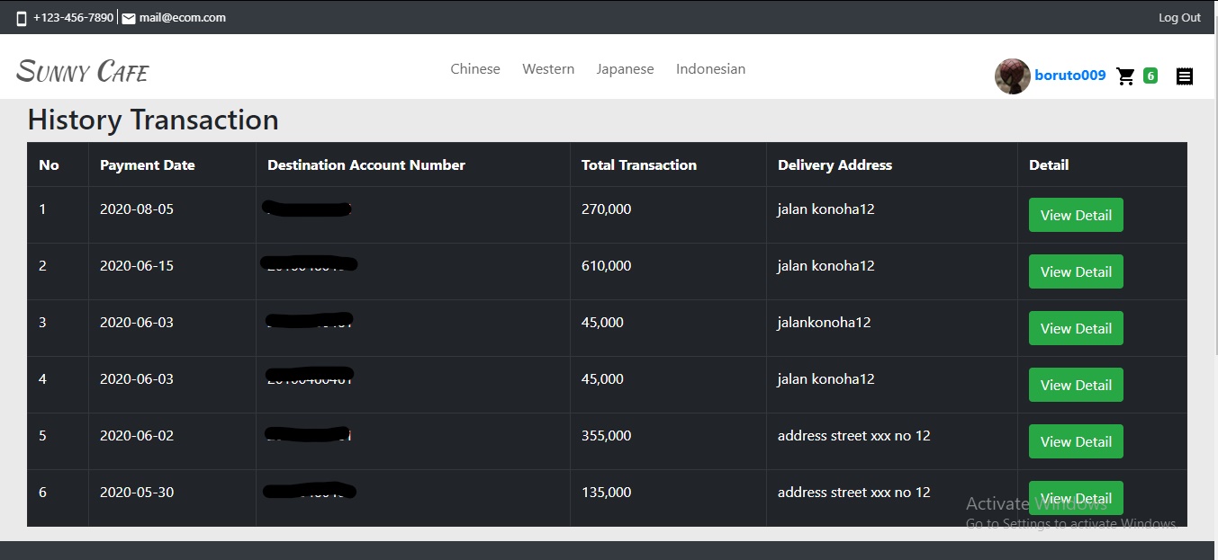The width and height of the screenshot is (1218, 560).
Task: Click the phone icon in top bar
Action: pyautogui.click(x=22, y=18)
